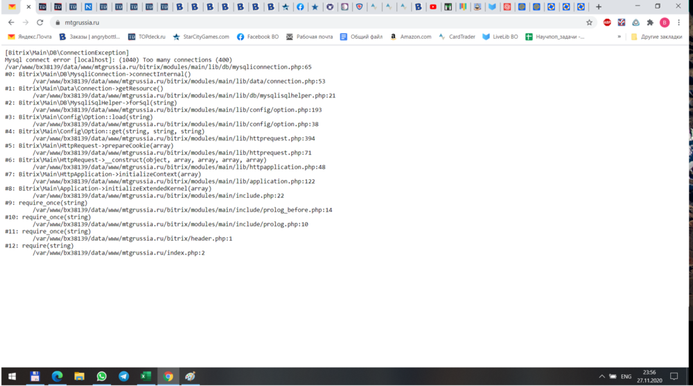This screenshot has height=386, width=693.
Task: Switch to the blue N tab
Action: point(89,7)
